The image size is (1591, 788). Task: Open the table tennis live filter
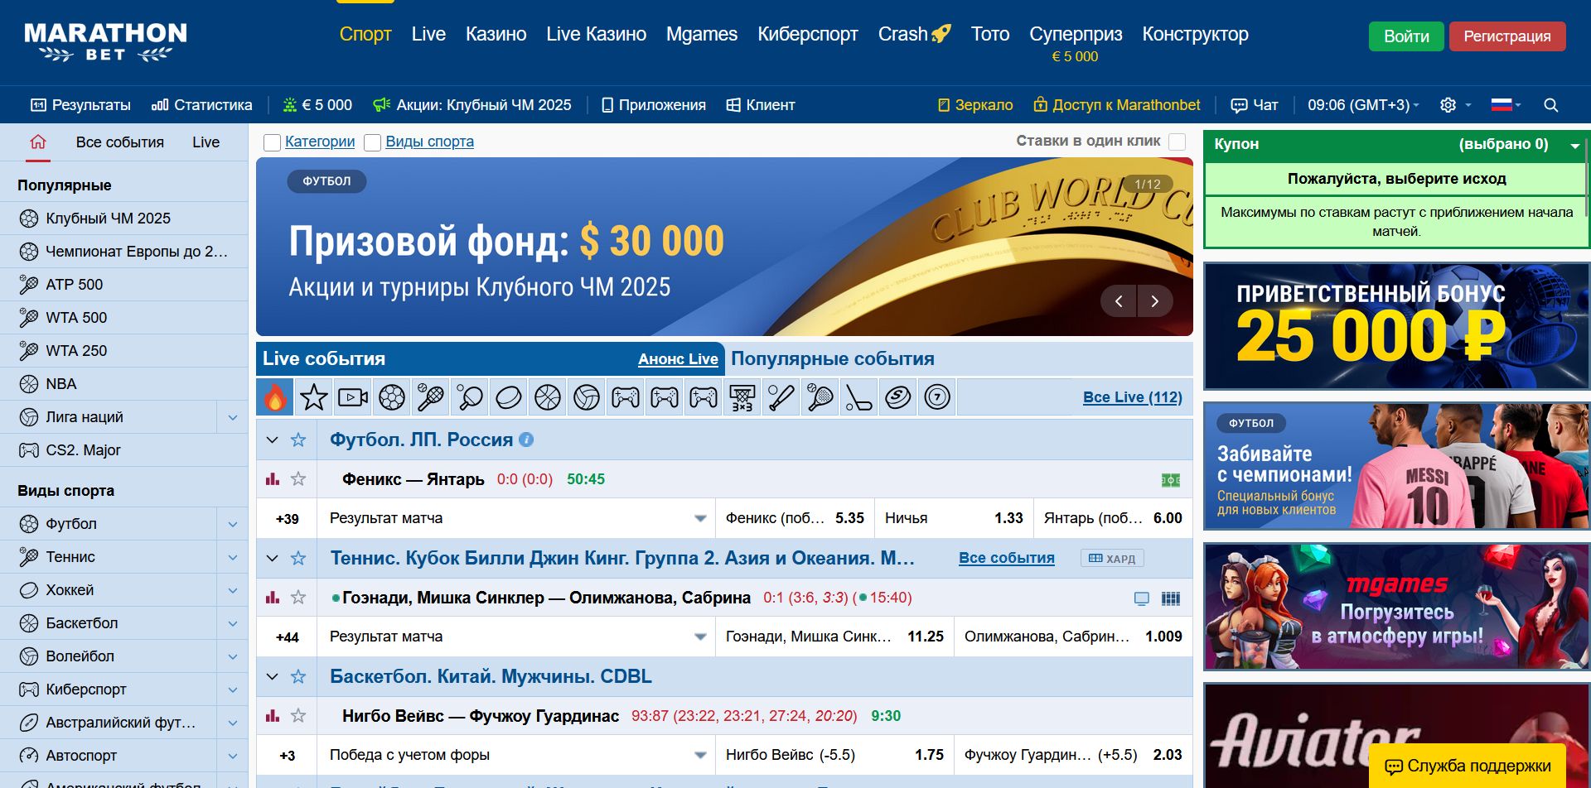tap(469, 396)
